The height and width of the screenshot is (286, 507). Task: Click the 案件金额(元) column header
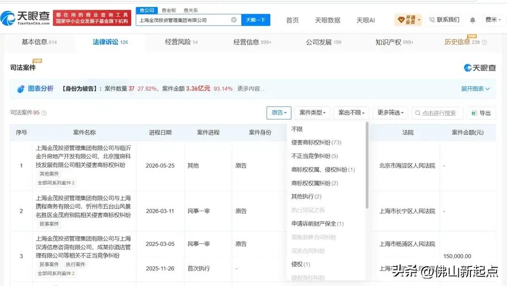point(468,132)
